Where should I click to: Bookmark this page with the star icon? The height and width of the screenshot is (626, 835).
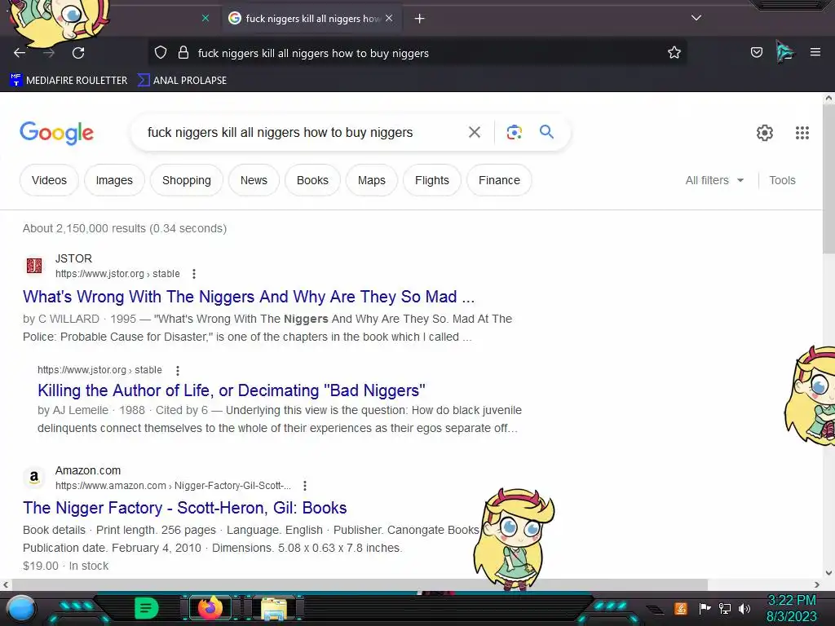674,53
